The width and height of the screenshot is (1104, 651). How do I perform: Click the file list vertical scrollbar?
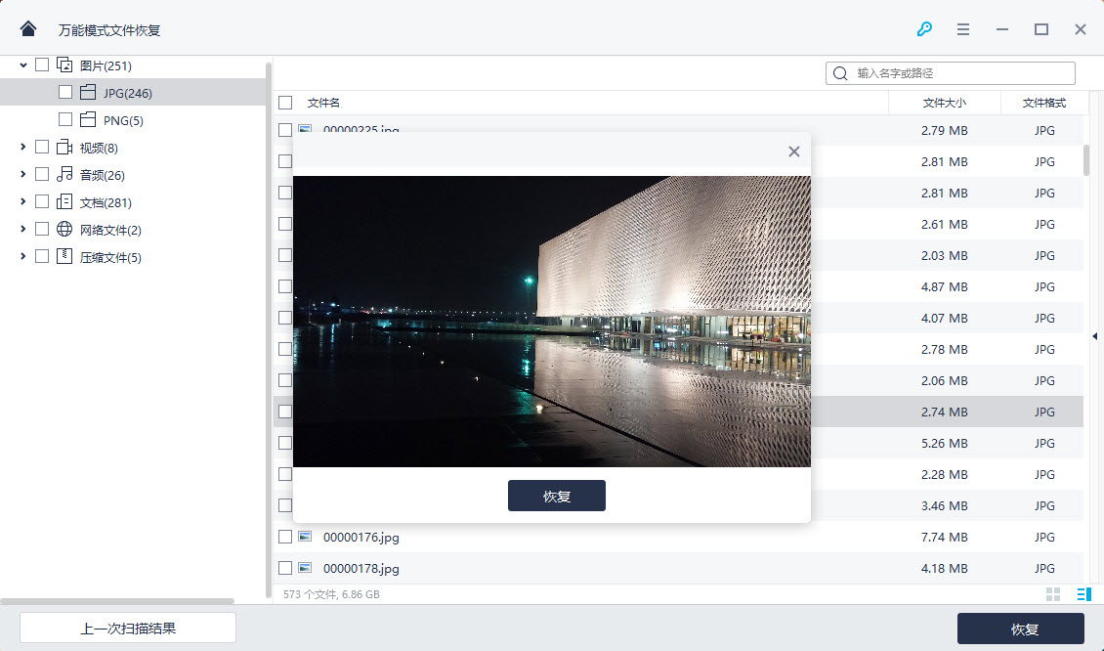pyautogui.click(x=1086, y=161)
